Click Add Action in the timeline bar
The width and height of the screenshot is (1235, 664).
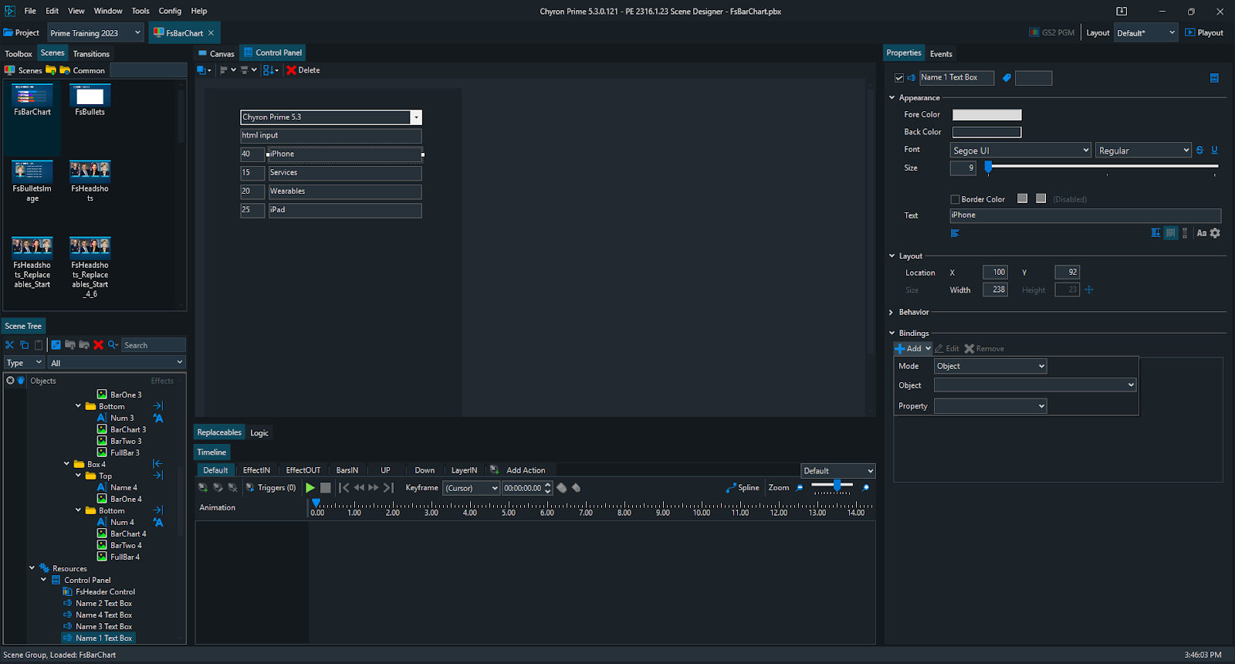click(525, 470)
